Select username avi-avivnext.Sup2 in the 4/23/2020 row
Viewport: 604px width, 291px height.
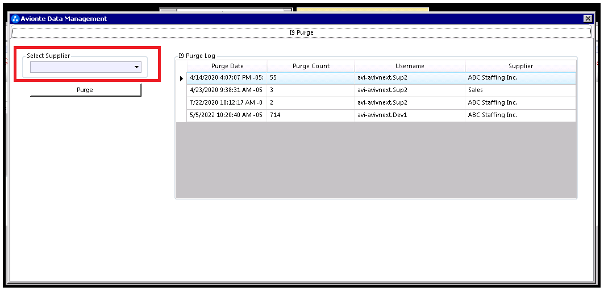[410, 90]
